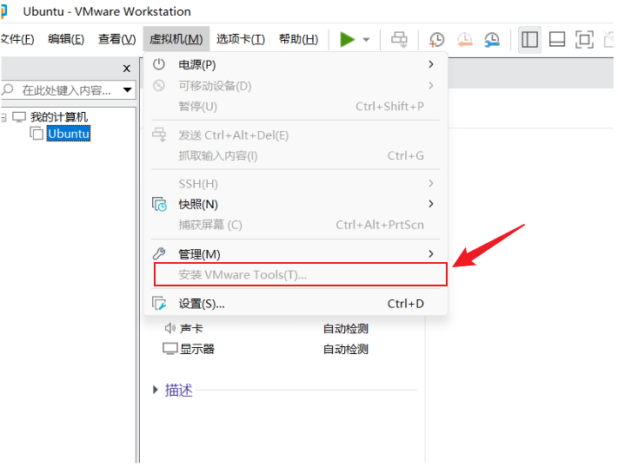Open the snapshot manager toolbar icon

click(492, 39)
